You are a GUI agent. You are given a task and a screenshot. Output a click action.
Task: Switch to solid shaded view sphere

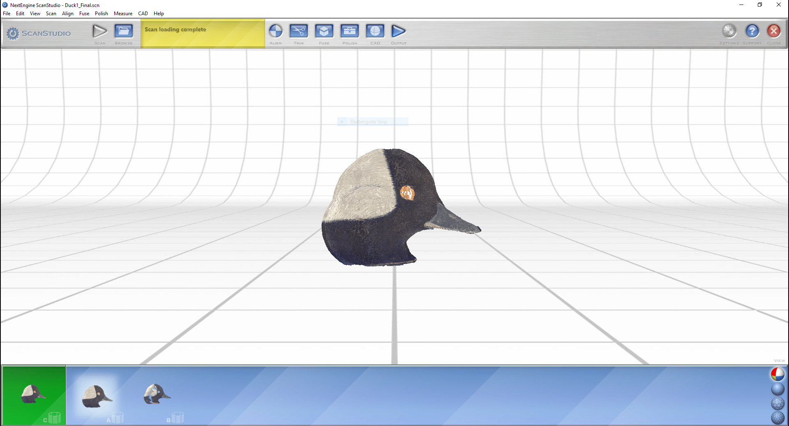[x=777, y=389]
